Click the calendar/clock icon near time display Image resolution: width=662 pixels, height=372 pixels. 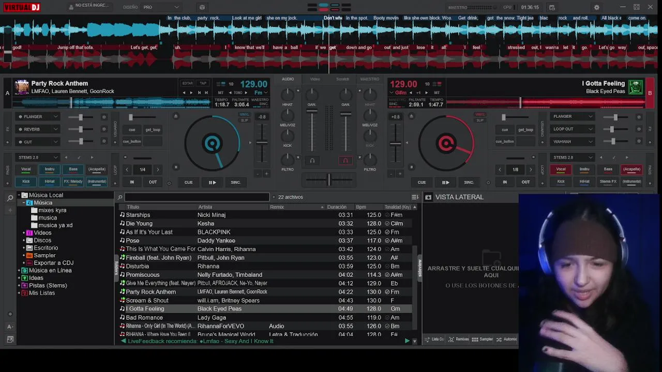pyautogui.click(x=552, y=7)
